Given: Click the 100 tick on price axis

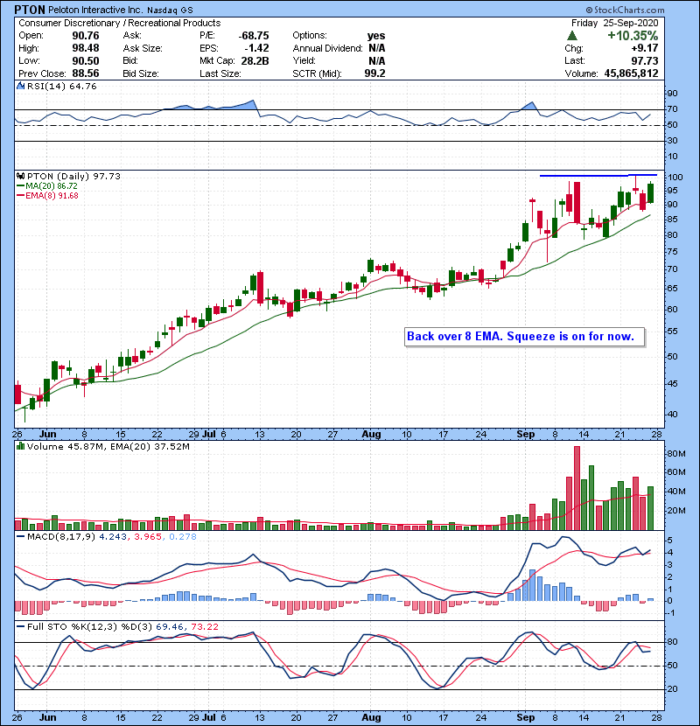Looking at the screenshot, I should tap(675, 177).
